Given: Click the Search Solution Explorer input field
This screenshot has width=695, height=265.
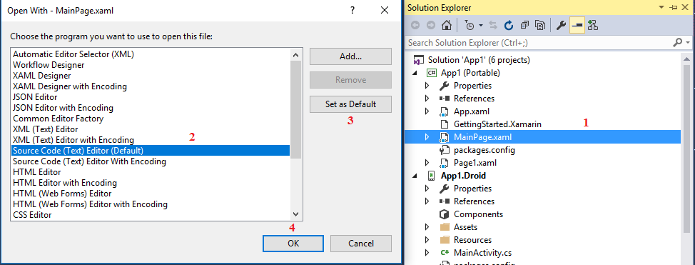Looking at the screenshot, I should point(538,43).
